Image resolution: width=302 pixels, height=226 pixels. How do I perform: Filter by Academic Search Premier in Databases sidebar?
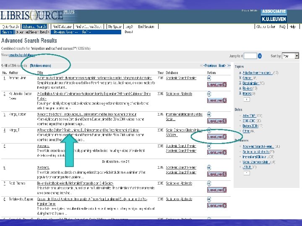click(258, 146)
